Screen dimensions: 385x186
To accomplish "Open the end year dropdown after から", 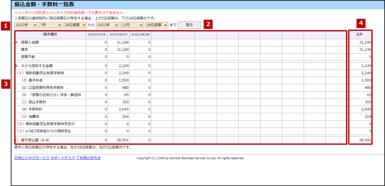I will (107, 25).
